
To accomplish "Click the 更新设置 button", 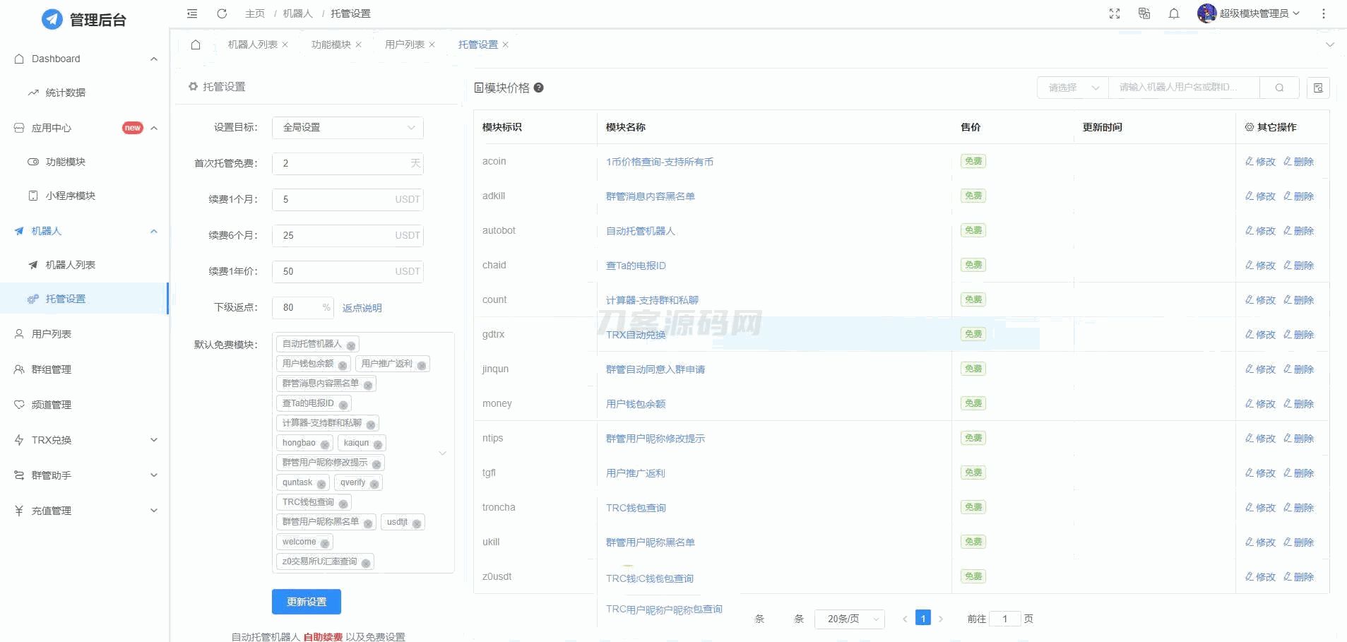I will click(x=307, y=602).
